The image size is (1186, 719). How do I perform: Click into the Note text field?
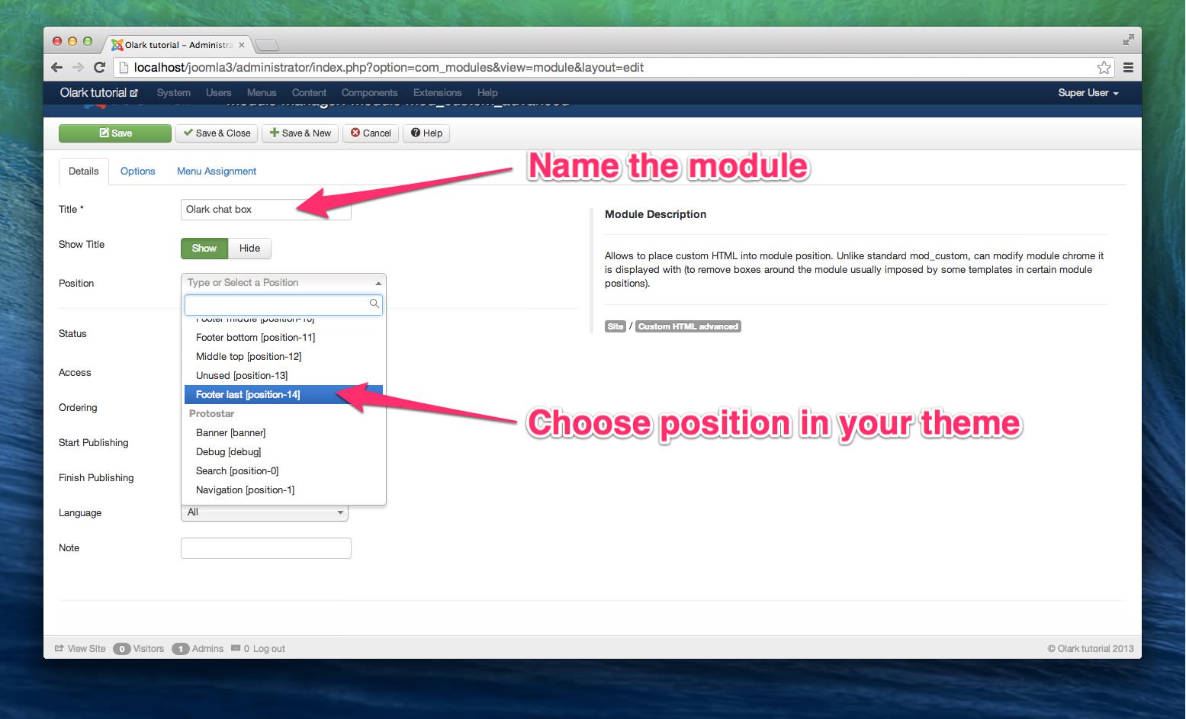(x=265, y=548)
